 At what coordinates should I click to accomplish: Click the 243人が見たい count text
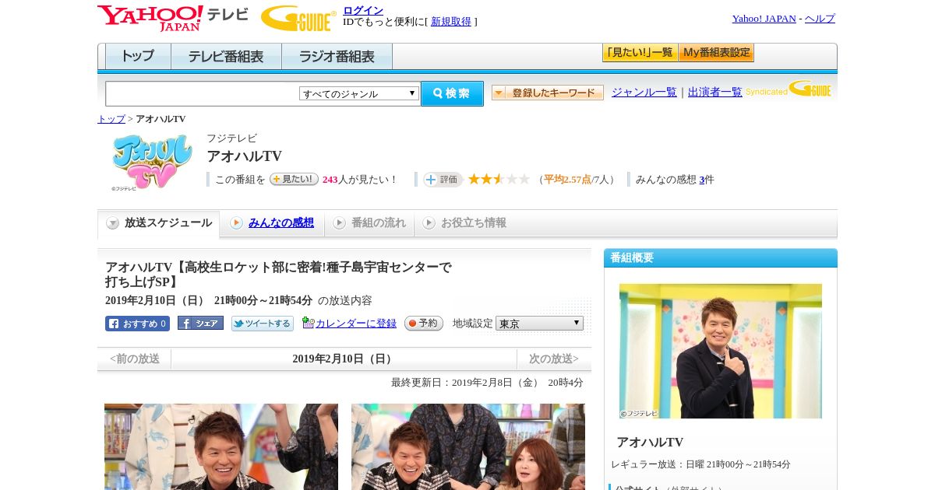(359, 180)
